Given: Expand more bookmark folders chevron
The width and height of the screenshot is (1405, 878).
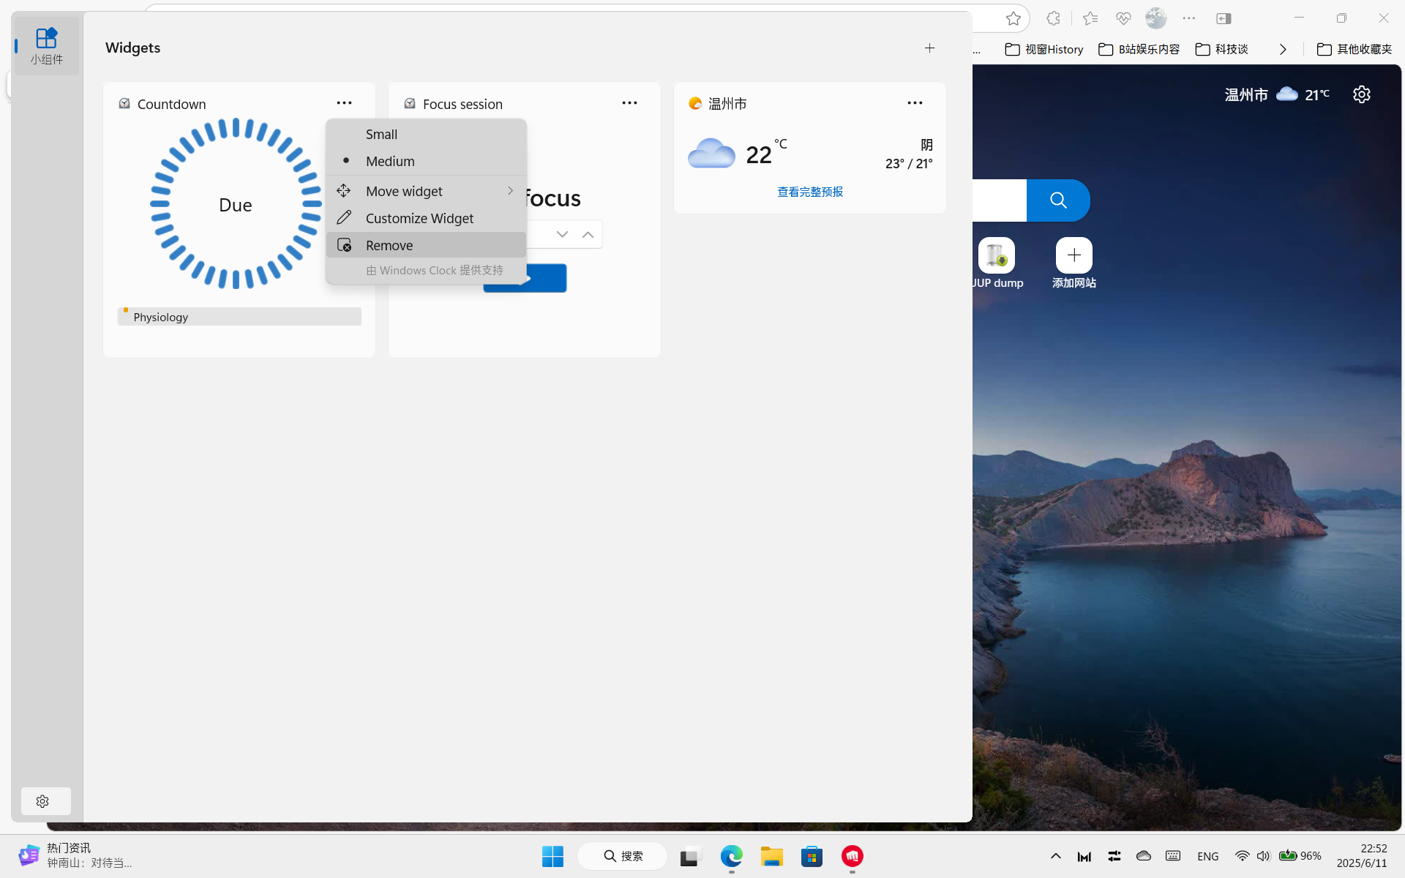Looking at the screenshot, I should 1282,49.
